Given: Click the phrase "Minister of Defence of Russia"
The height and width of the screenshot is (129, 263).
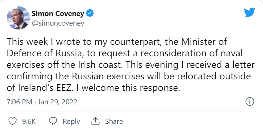Looking at the screenshot, I should (117, 47).
